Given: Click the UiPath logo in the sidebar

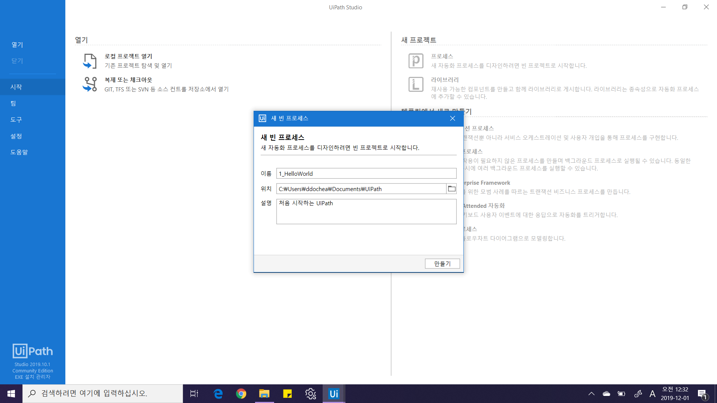Looking at the screenshot, I should click(32, 351).
